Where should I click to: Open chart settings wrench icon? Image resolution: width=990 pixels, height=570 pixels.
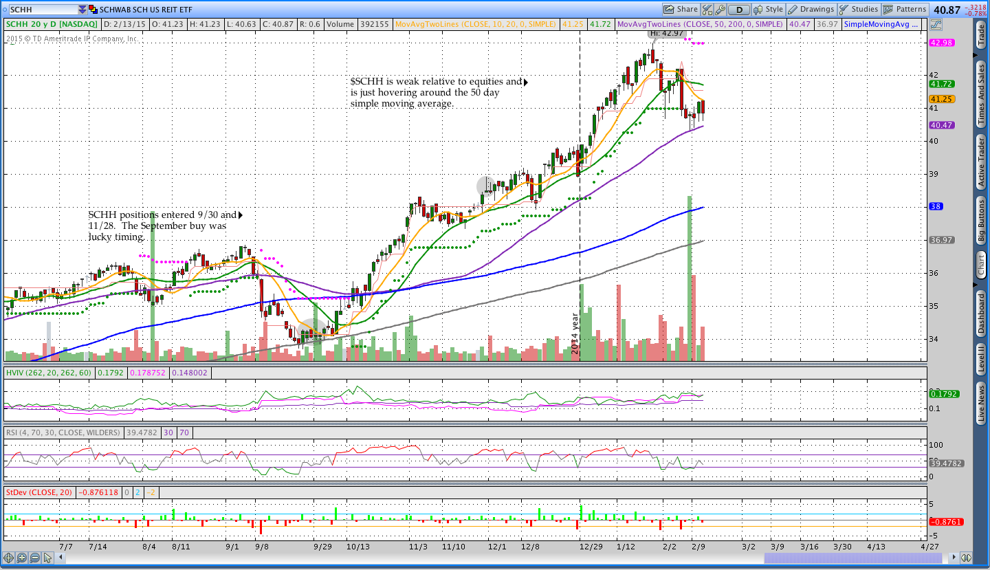pyautogui.click(x=720, y=10)
